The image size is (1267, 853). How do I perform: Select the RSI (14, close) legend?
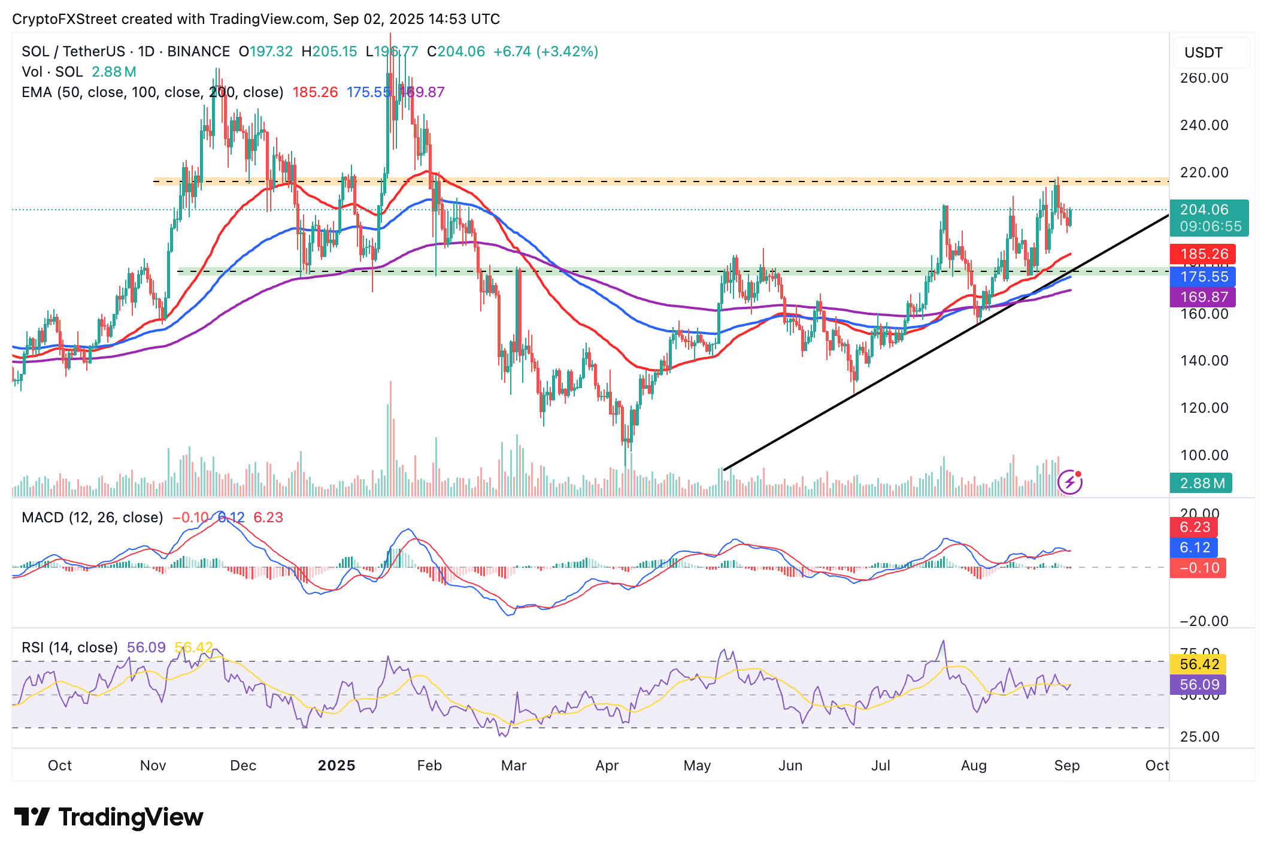coord(69,648)
